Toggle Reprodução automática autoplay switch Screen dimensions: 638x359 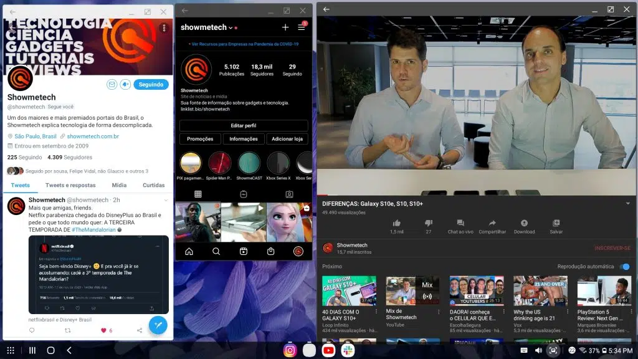pos(624,267)
